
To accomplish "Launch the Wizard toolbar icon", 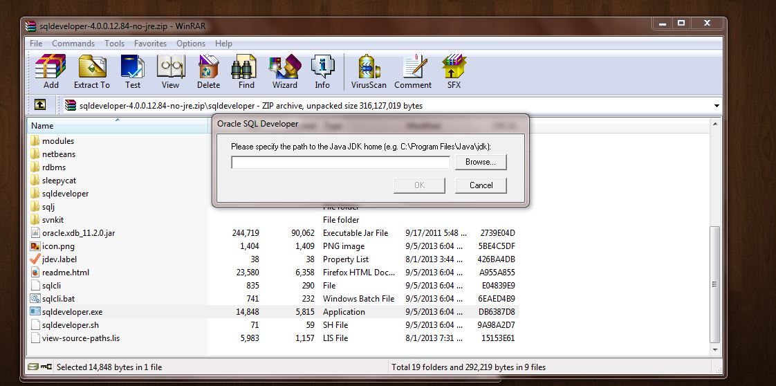I will (x=284, y=72).
